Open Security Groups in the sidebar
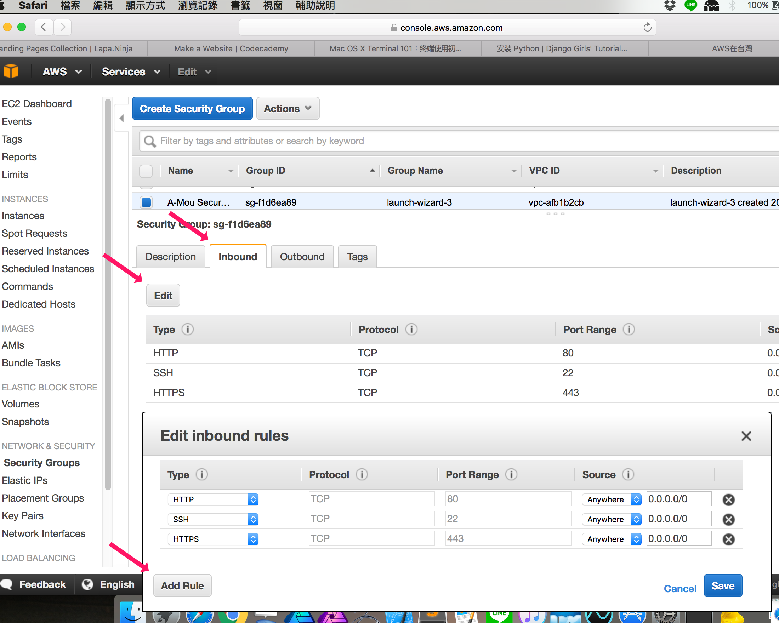This screenshot has width=779, height=623. [x=41, y=463]
